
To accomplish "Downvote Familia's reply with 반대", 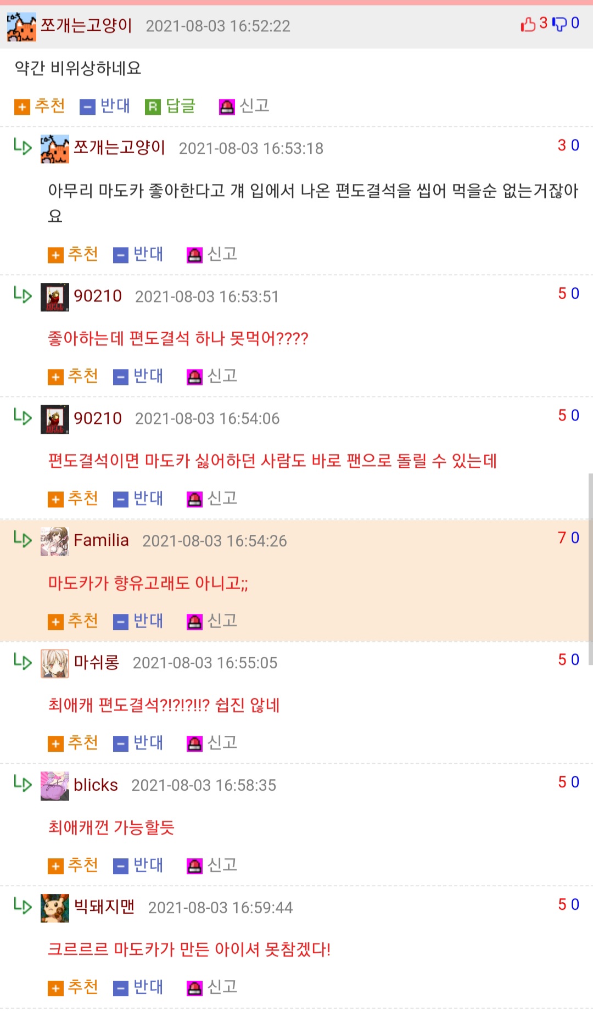I will (138, 620).
